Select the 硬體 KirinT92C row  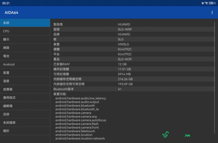click(x=134, y=49)
